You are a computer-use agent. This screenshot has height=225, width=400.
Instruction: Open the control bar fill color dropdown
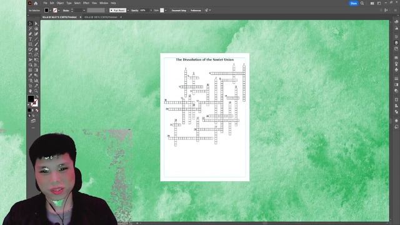point(50,11)
